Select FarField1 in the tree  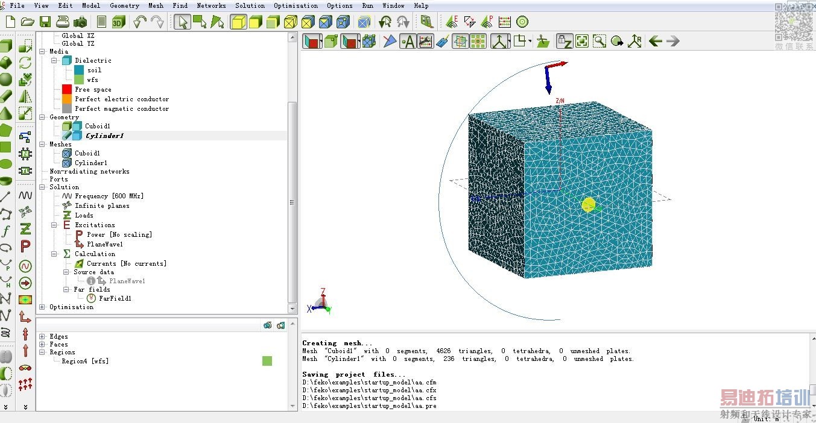[x=115, y=298]
